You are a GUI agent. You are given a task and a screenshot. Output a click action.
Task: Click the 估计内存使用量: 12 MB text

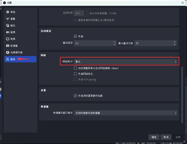coord(103,13)
